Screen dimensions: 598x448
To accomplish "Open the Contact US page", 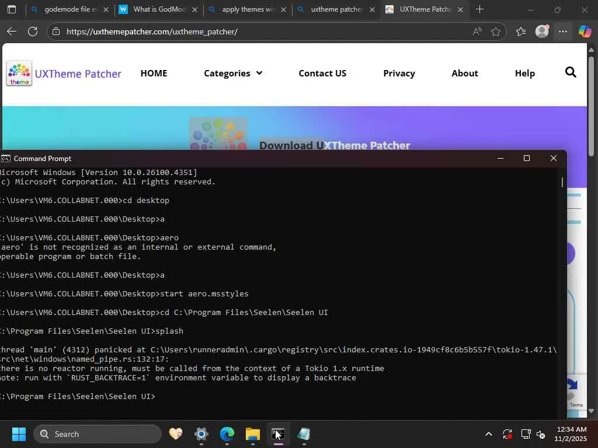I will click(322, 73).
